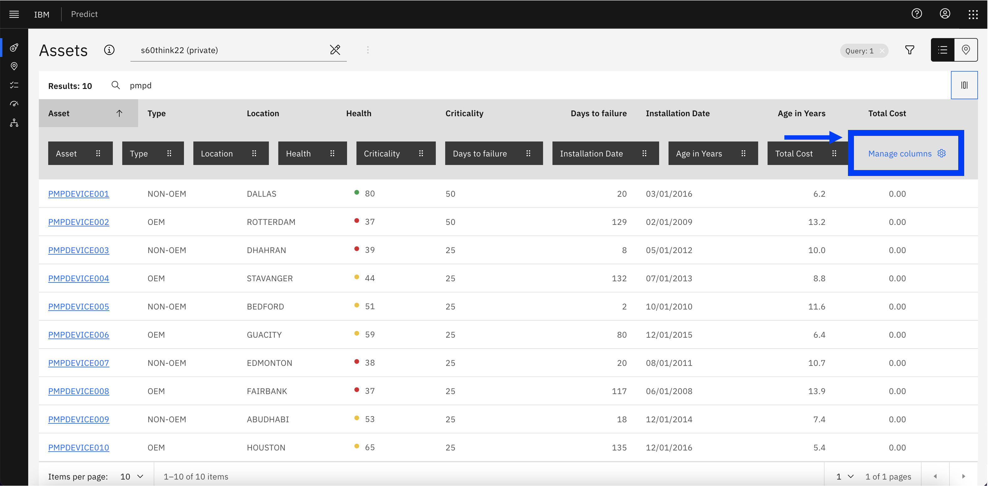Sort by Total Cost header
Screen dimensions: 988x486
(x=887, y=113)
